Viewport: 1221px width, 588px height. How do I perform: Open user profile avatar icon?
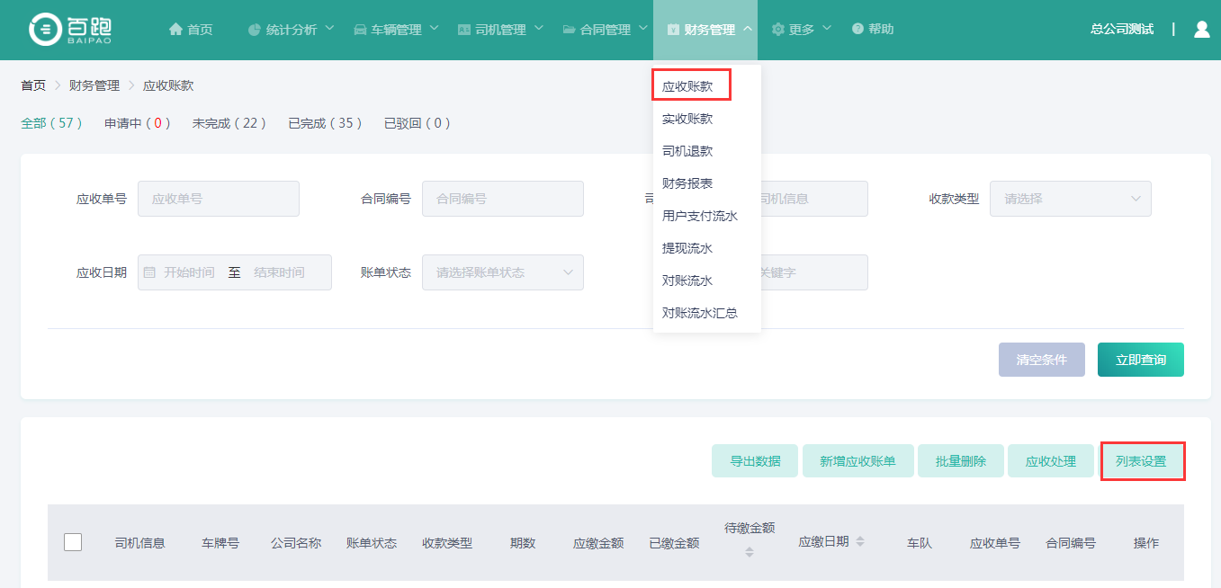1201,30
